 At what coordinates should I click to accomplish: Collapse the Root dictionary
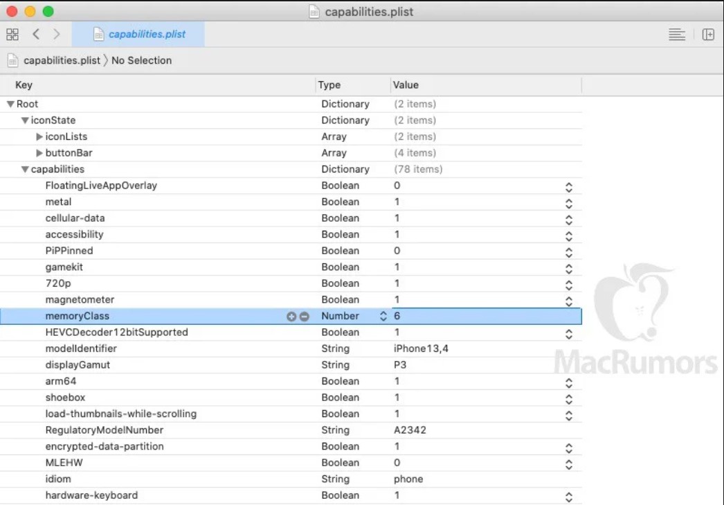(x=10, y=104)
